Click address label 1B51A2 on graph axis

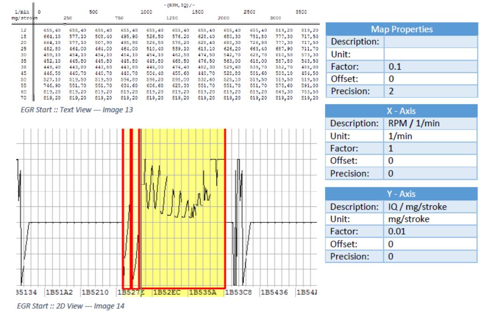(x=59, y=292)
